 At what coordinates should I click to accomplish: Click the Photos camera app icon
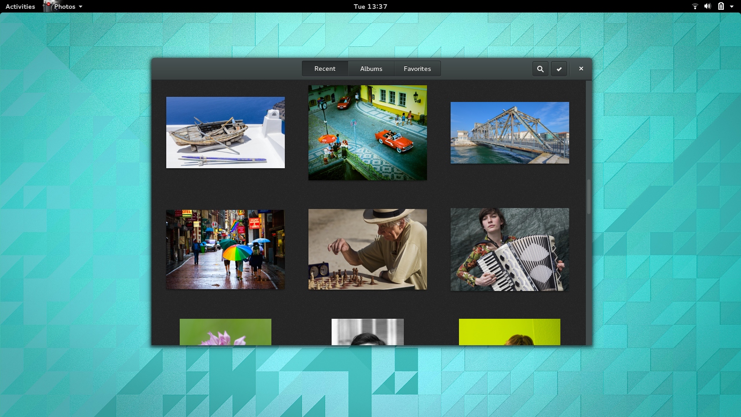point(48,6)
